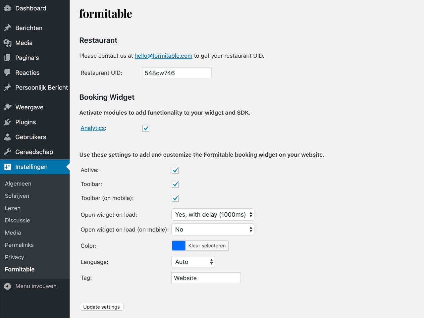
Task: Click the Gebruikers user icon
Action: click(7, 137)
